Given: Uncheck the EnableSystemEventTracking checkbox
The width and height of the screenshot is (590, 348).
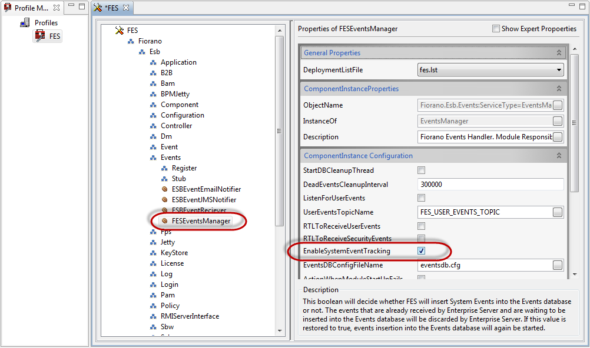Looking at the screenshot, I should [422, 250].
